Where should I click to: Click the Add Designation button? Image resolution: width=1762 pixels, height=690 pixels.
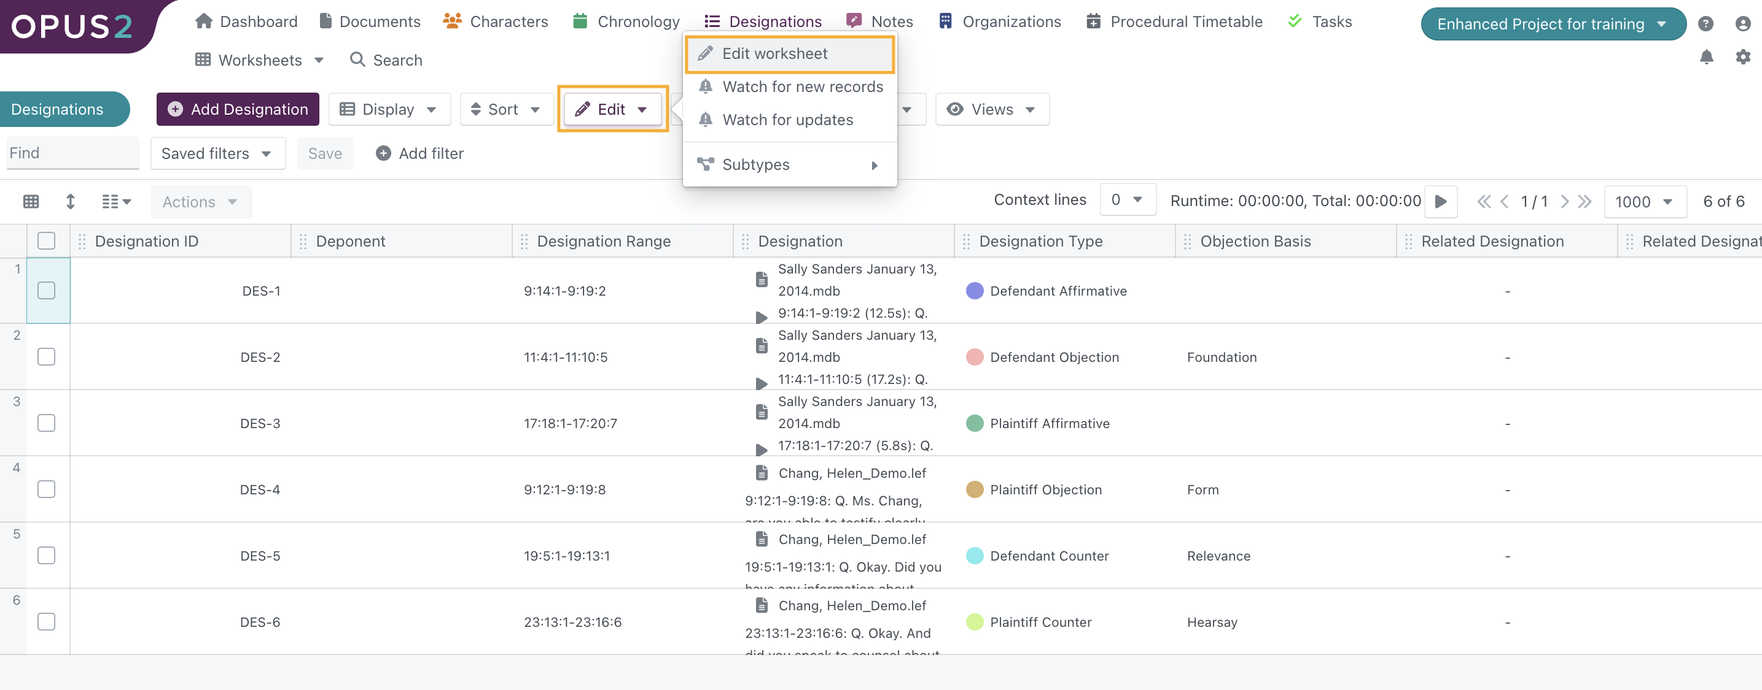(x=237, y=109)
